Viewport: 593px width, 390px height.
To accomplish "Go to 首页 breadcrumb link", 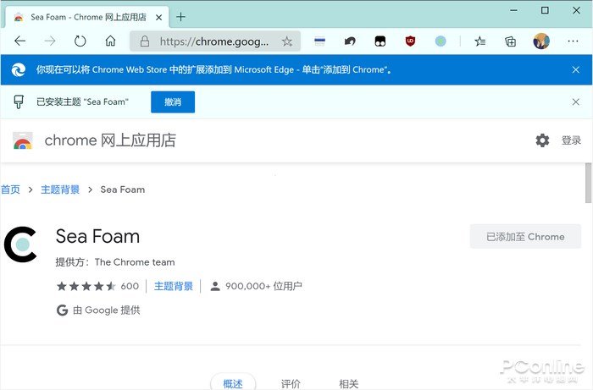I will point(10,190).
